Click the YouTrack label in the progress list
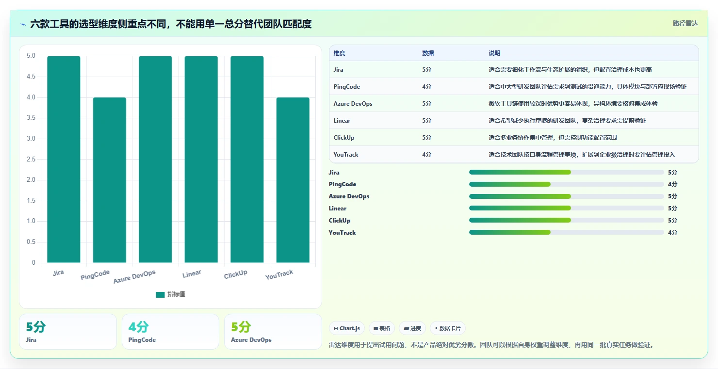The height and width of the screenshot is (369, 718). click(342, 233)
